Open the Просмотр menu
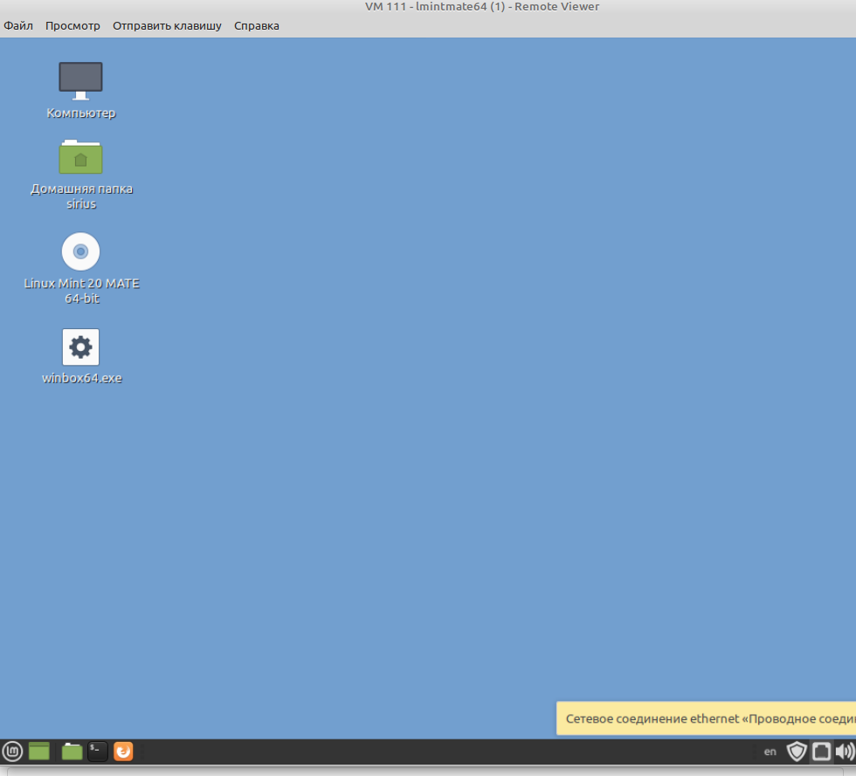856x776 pixels. coord(72,25)
